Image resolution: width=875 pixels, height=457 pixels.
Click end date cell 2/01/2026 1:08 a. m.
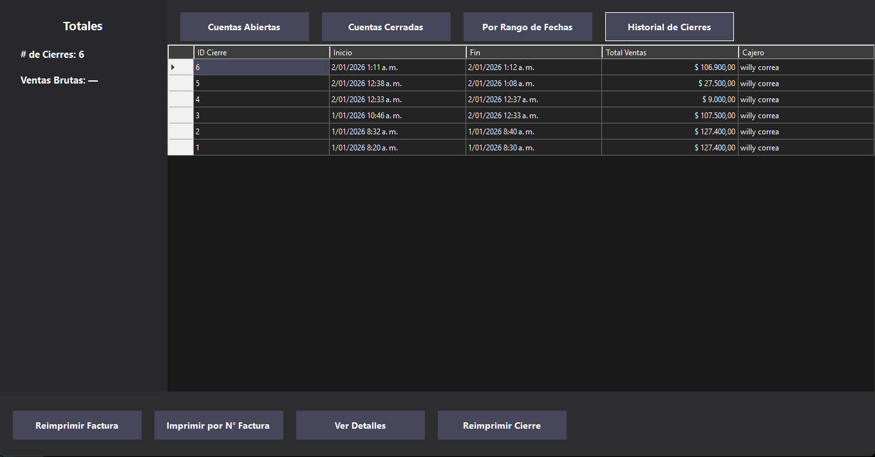click(x=534, y=84)
